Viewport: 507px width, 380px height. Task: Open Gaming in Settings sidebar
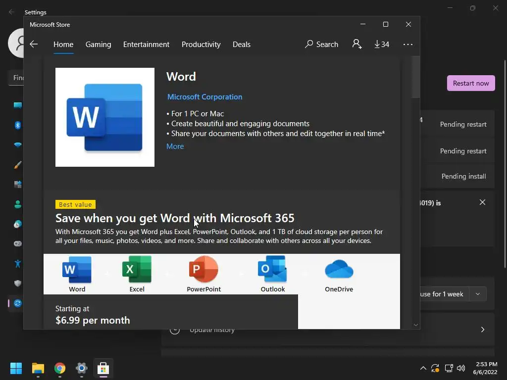coord(17,243)
